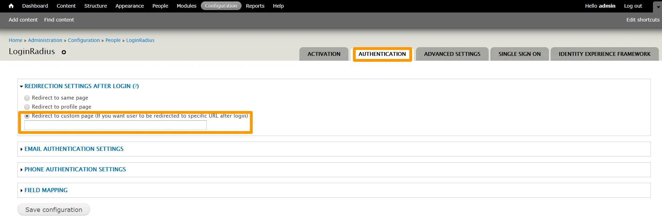Click the Log out link

633,6
